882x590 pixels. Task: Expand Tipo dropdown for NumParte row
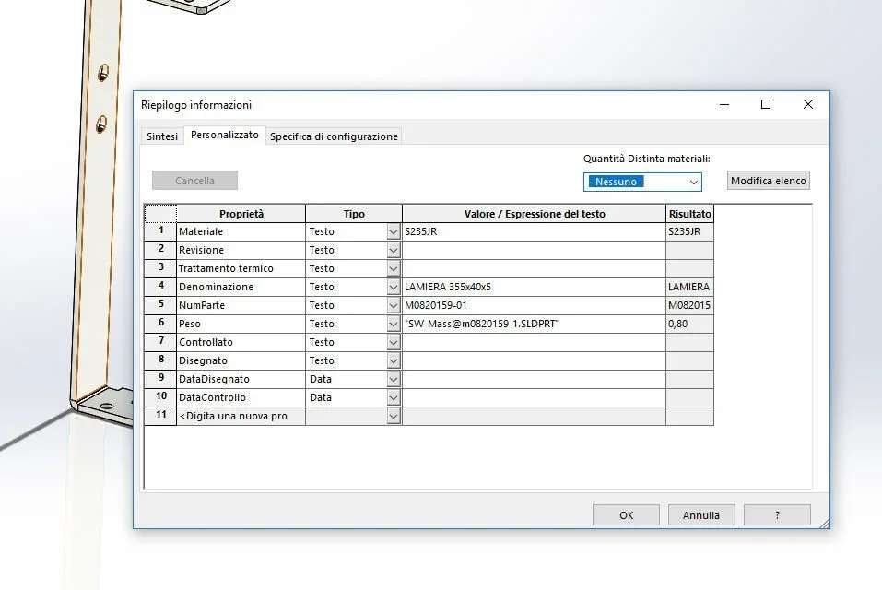pos(394,305)
